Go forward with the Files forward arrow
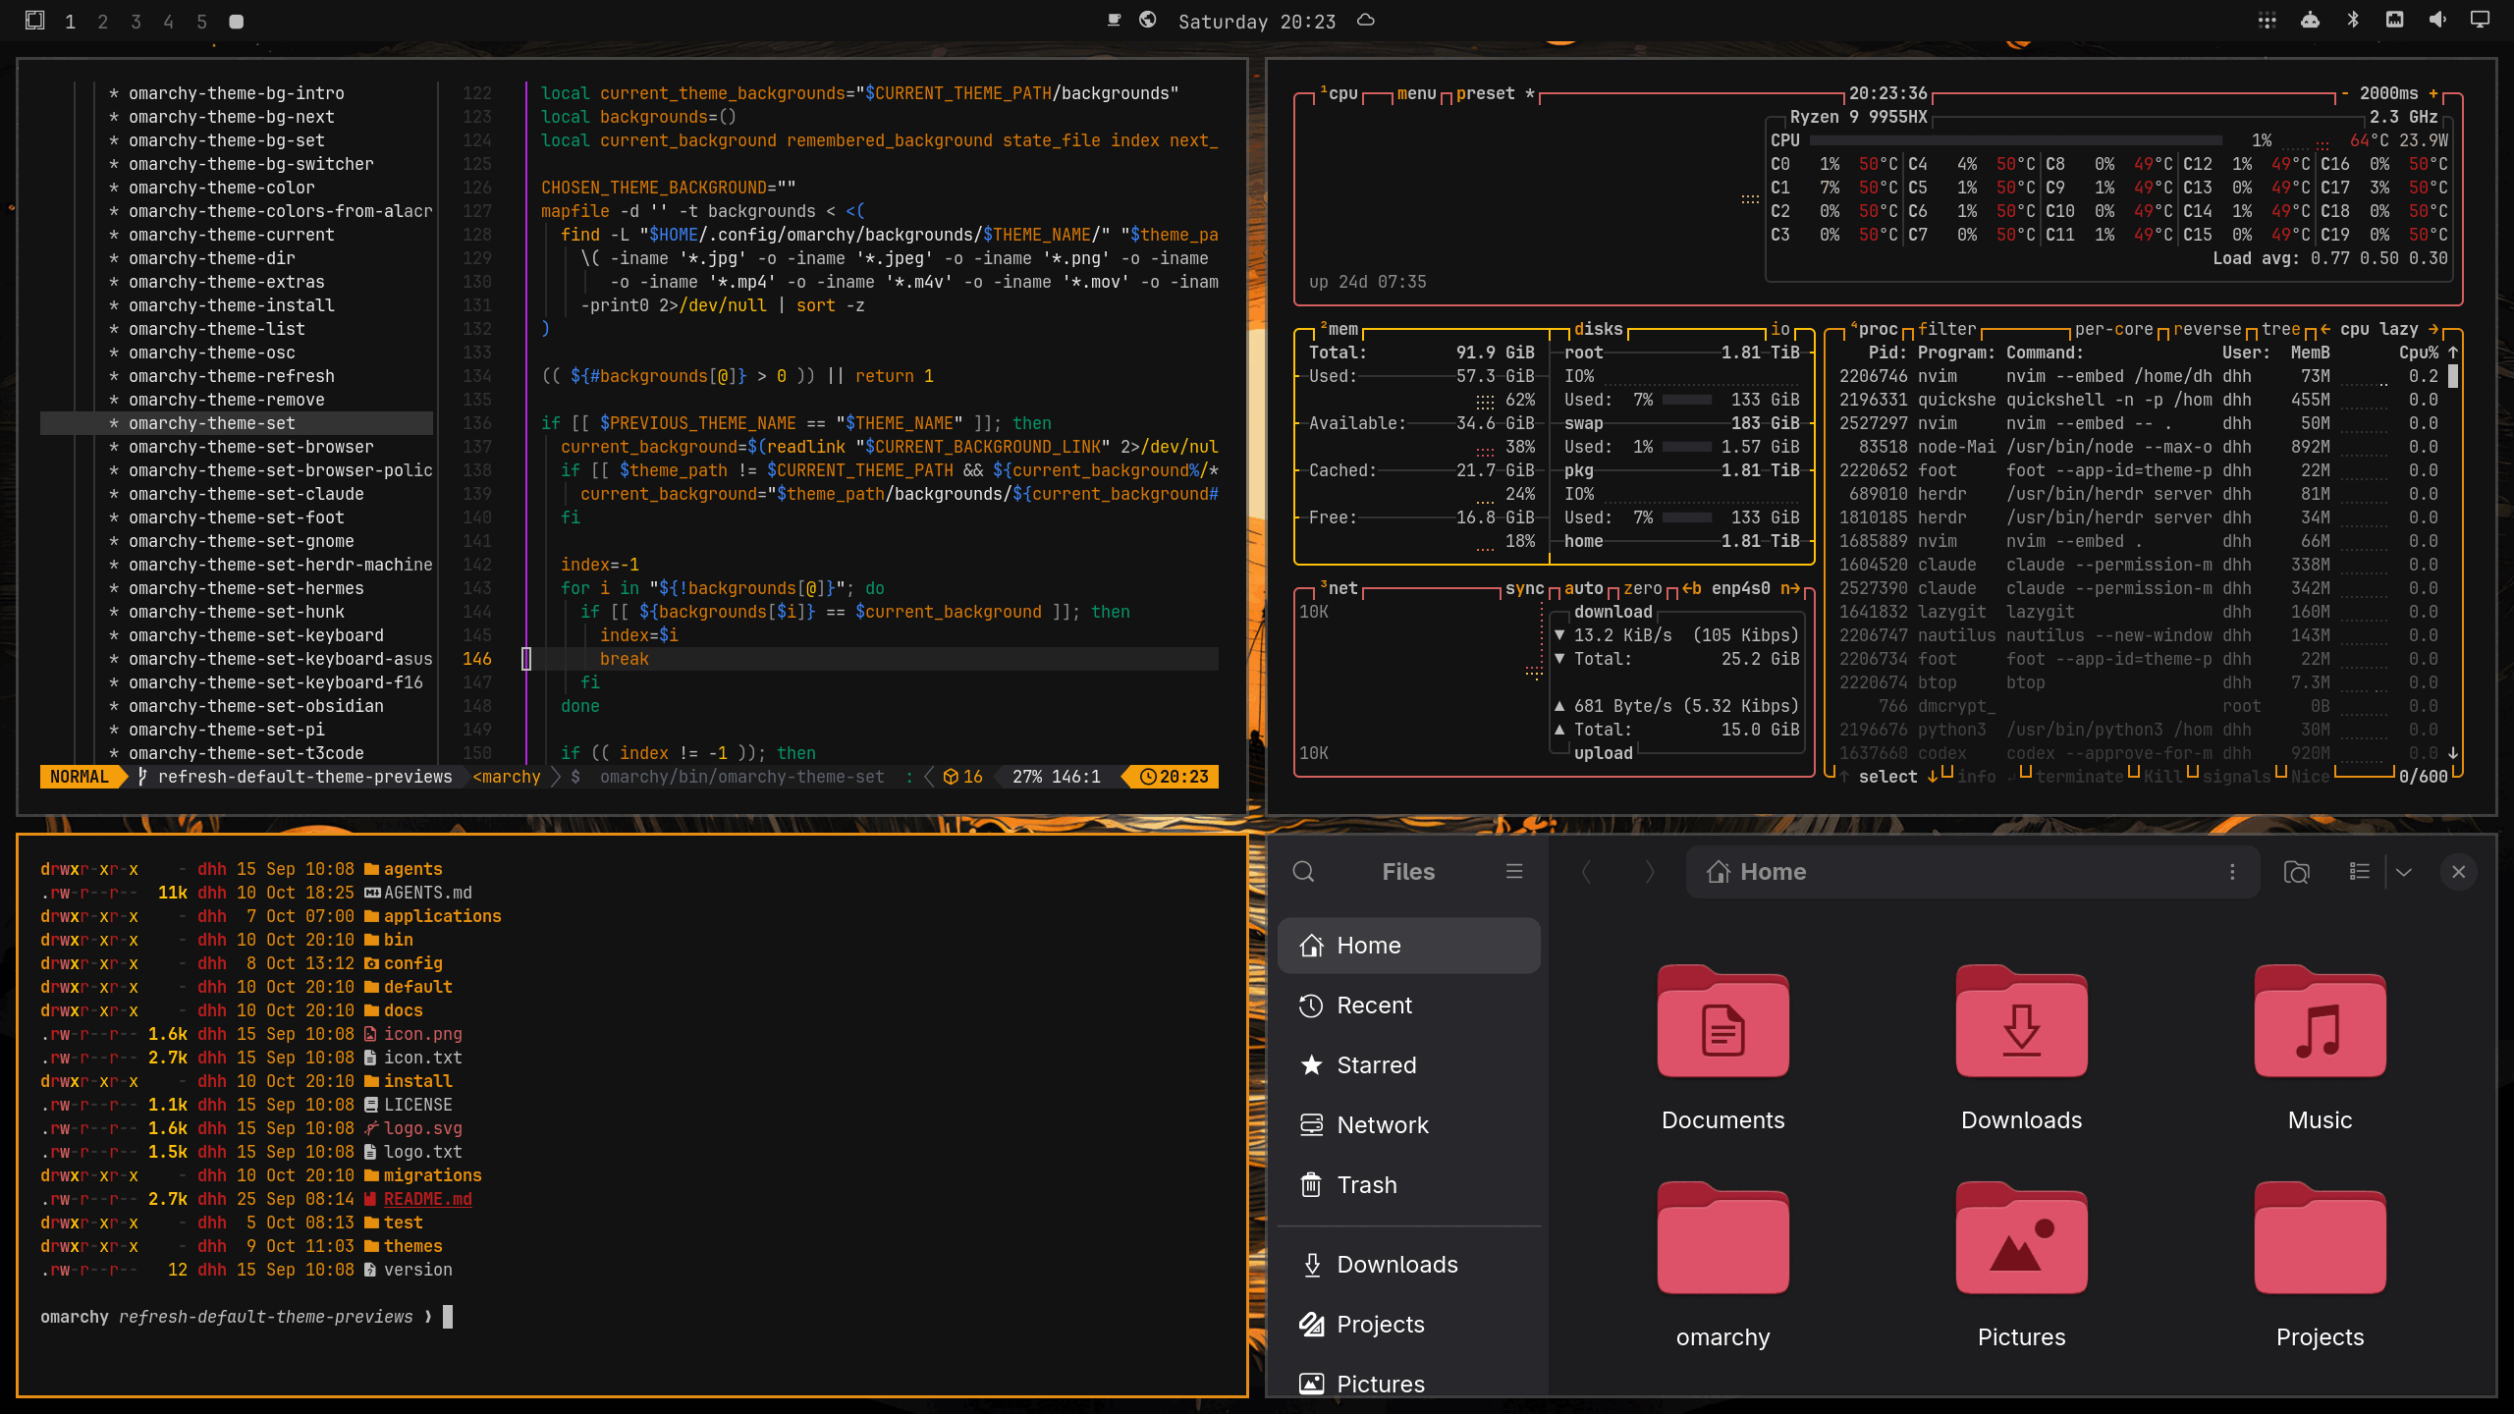This screenshot has width=2514, height=1414. 1650,871
